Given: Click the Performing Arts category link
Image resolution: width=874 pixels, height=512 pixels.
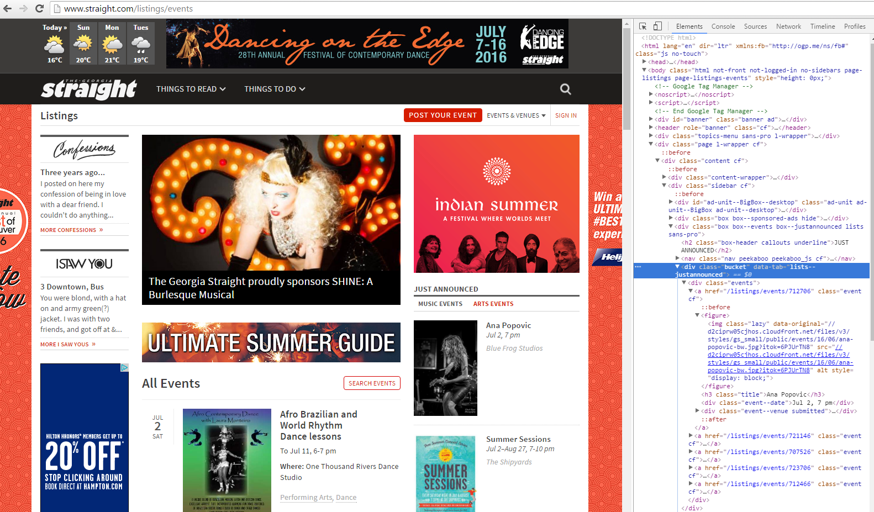Looking at the screenshot, I should point(306,498).
